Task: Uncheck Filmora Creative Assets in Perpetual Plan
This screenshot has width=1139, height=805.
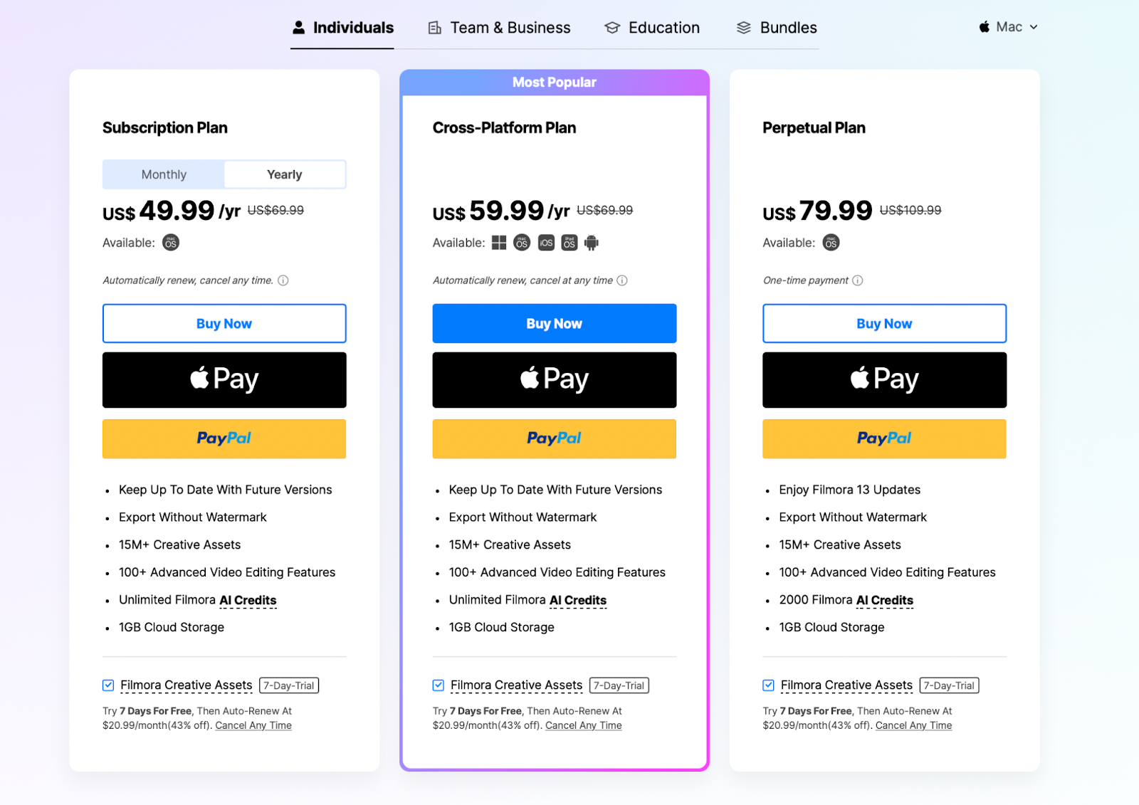Action: point(768,685)
